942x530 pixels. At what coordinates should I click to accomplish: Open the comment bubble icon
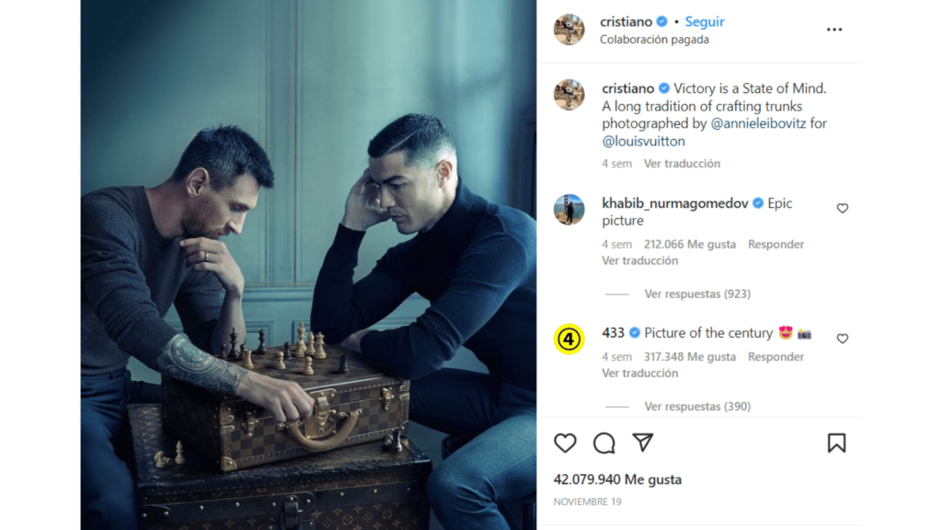tap(603, 443)
